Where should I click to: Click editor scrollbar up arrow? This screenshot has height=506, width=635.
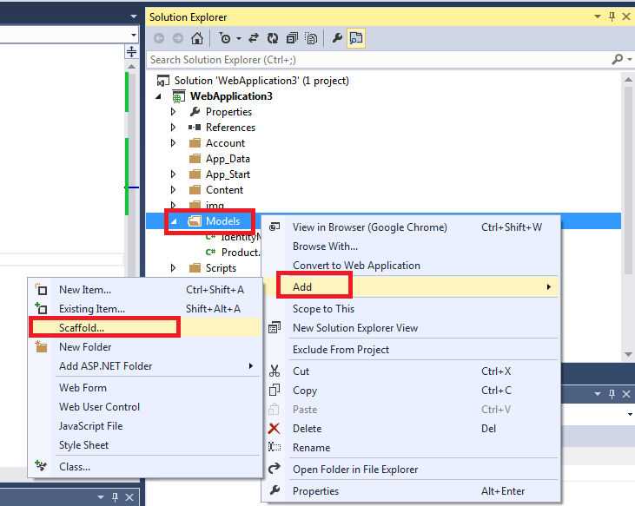point(132,66)
